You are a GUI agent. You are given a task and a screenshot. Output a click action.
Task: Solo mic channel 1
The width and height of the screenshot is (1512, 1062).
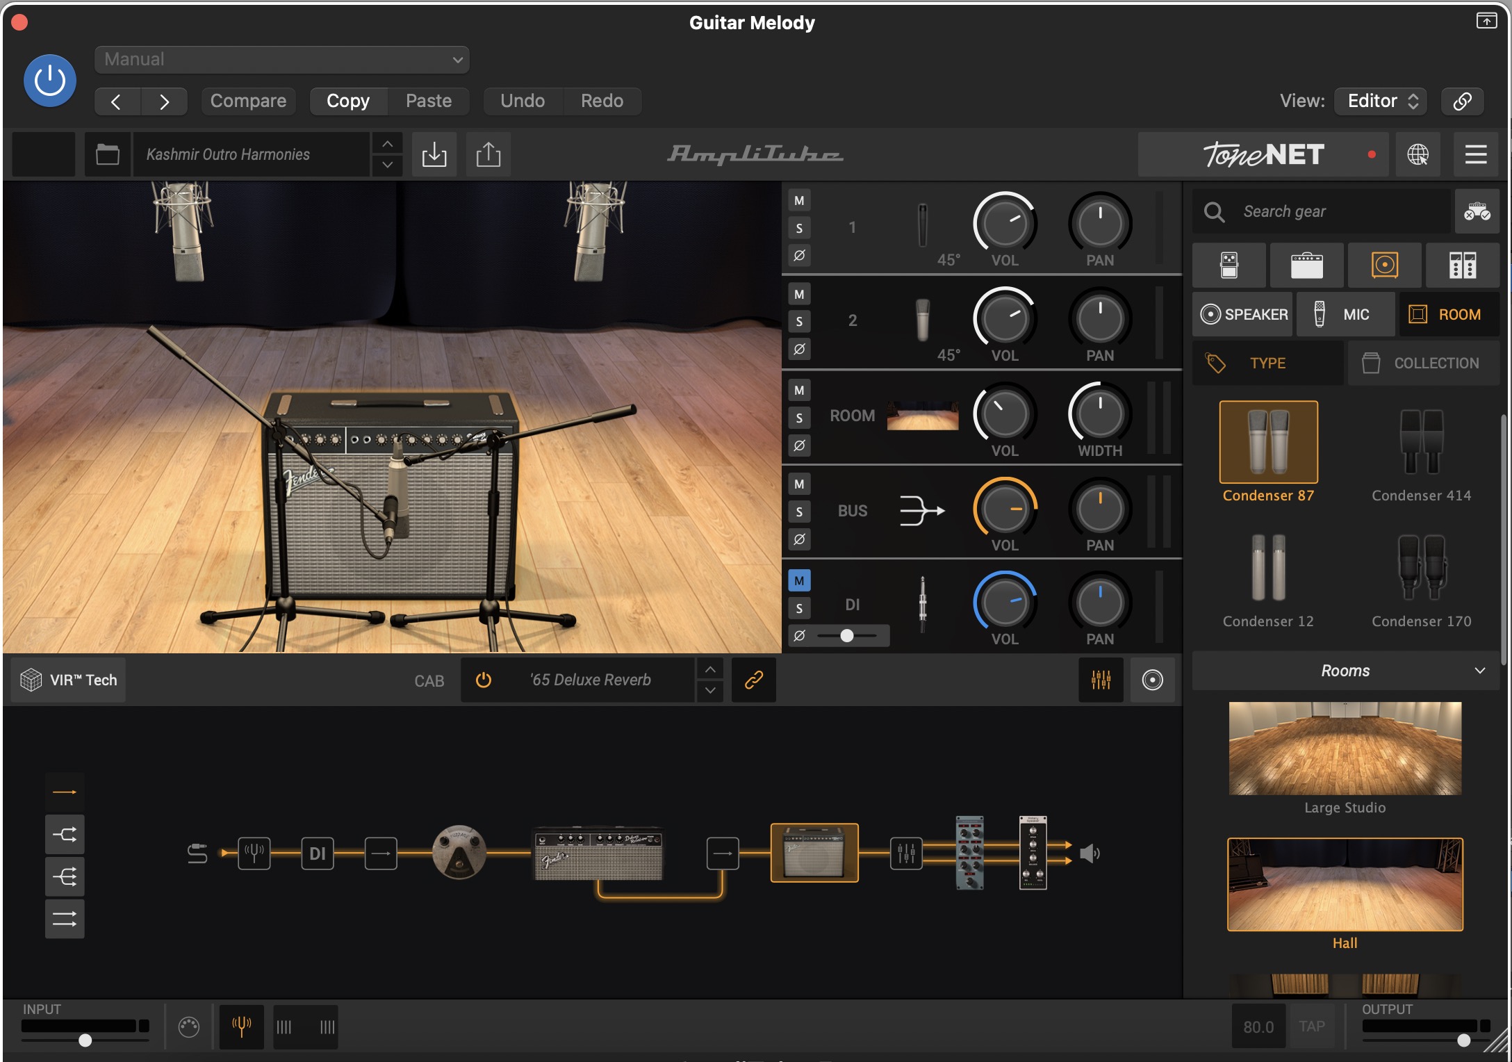point(799,228)
